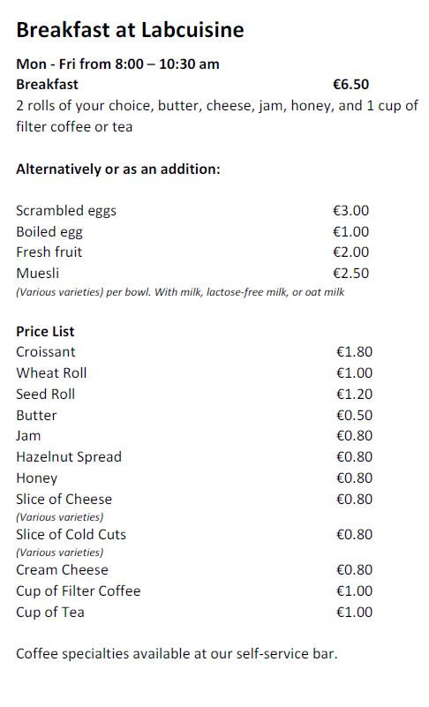Select the Mon - Fri opening hours line
This screenshot has width=429, height=707.
[117, 64]
